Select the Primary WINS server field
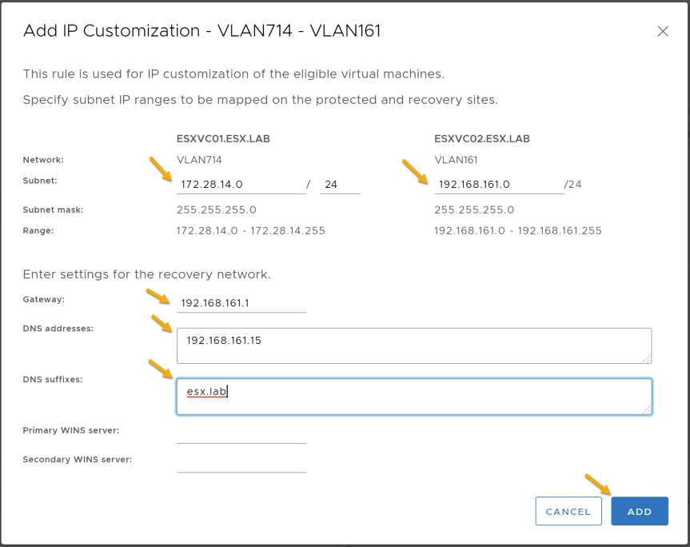 (x=241, y=434)
